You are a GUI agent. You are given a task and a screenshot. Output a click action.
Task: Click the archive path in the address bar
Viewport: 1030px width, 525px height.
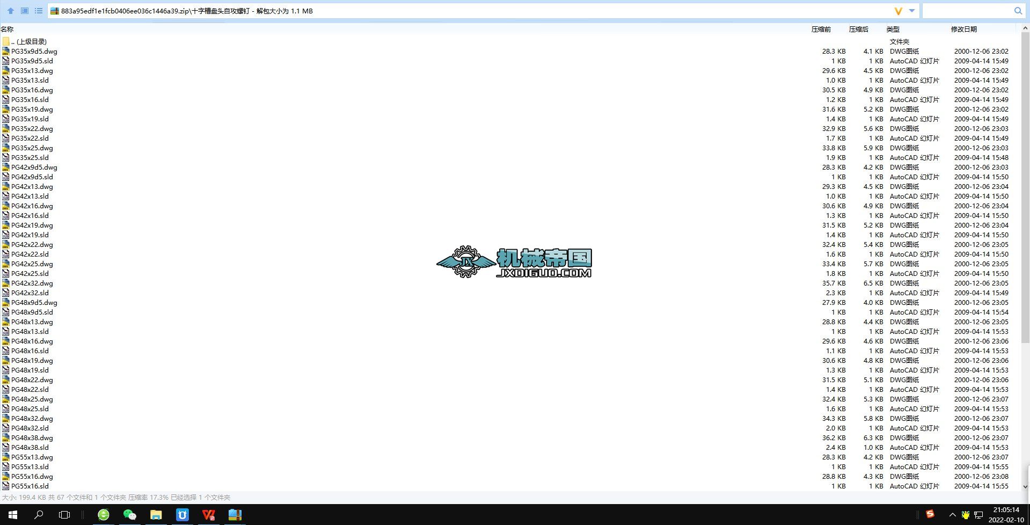(187, 11)
